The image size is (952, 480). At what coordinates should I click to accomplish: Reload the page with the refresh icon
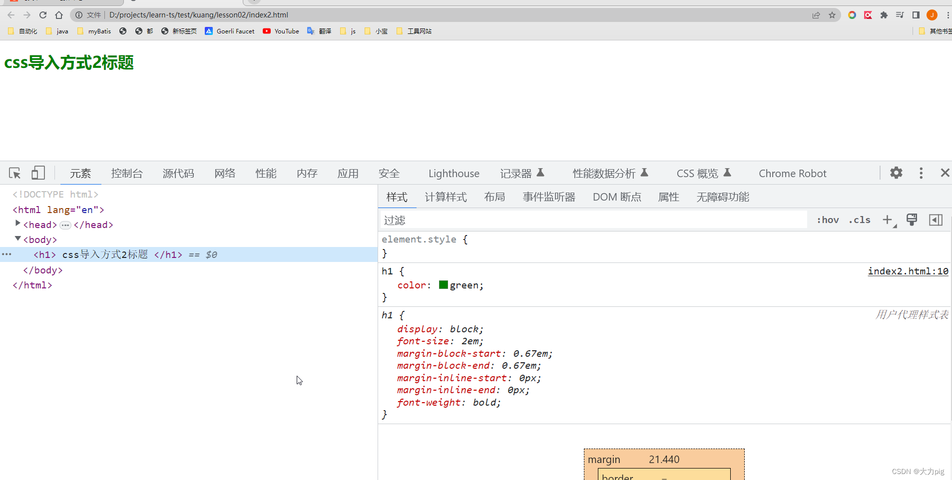point(43,15)
